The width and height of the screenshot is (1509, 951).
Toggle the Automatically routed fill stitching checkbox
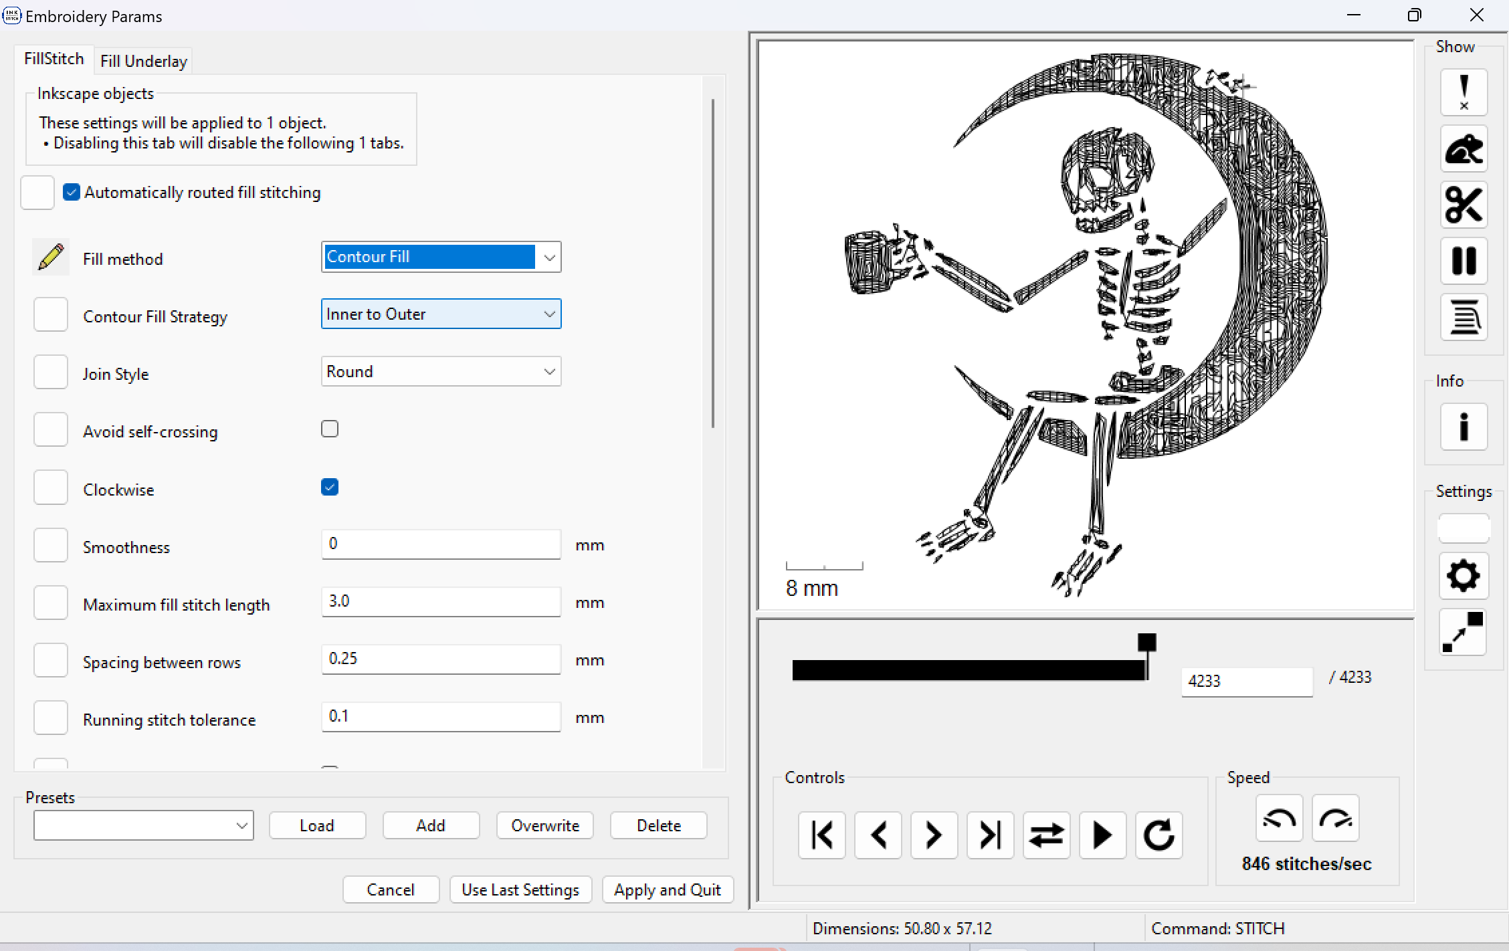pos(70,192)
